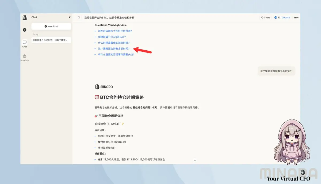This screenshot has width=321, height=184.
Task: Click the scroll-down arrow button
Action: [195, 160]
